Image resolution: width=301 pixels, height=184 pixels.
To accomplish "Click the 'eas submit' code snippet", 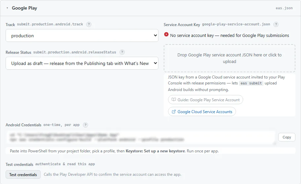I will click(x=251, y=83).
